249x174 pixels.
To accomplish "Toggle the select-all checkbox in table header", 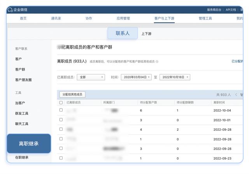I will click(x=61, y=103).
